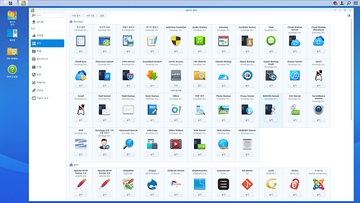Click the install button under Mail Station
This screenshot has width=360, height=203.
click(128, 120)
